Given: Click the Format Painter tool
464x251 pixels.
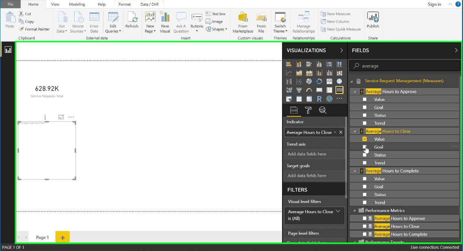Looking at the screenshot, I should (34, 29).
